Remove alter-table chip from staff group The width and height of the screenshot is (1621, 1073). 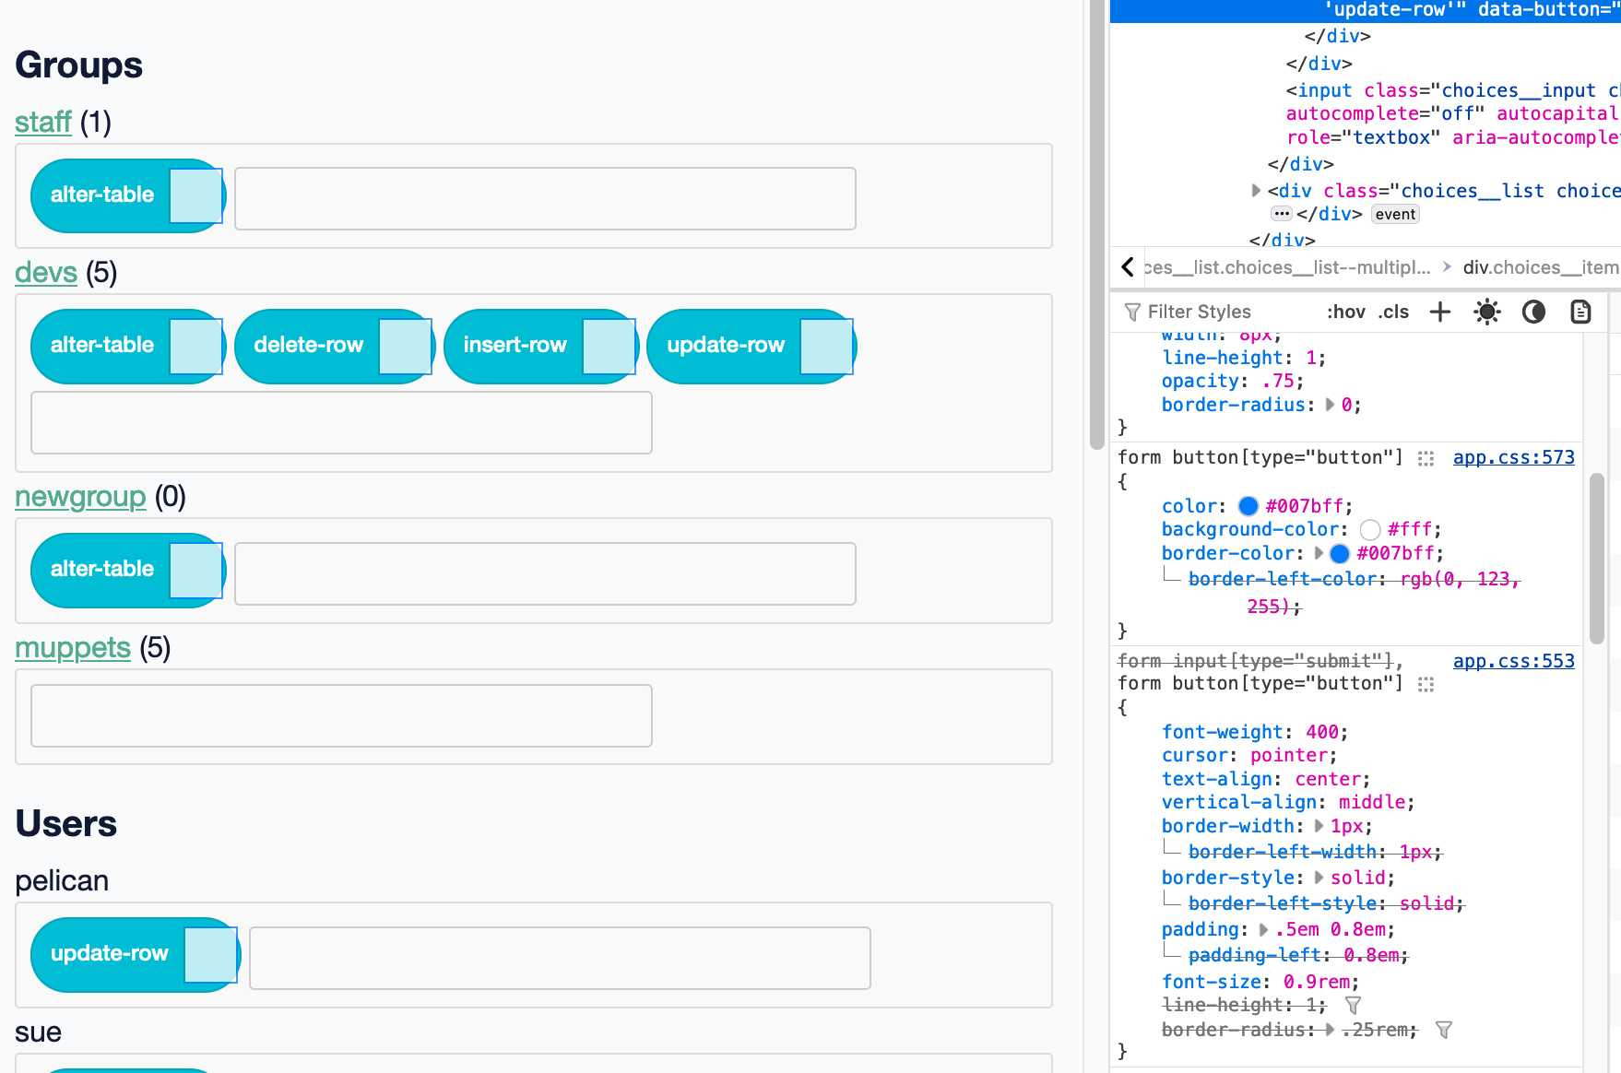(x=196, y=195)
